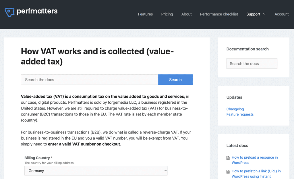This screenshot has height=179, width=294.
Task: Open the Features page
Action: (x=145, y=14)
